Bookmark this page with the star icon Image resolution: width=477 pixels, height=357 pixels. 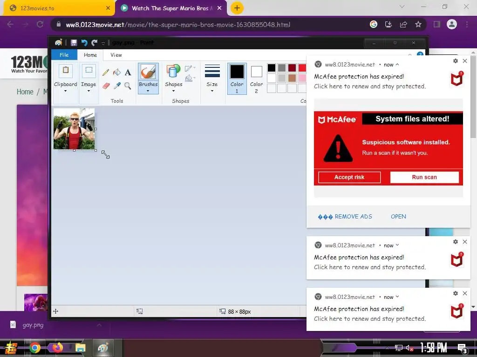tap(418, 24)
